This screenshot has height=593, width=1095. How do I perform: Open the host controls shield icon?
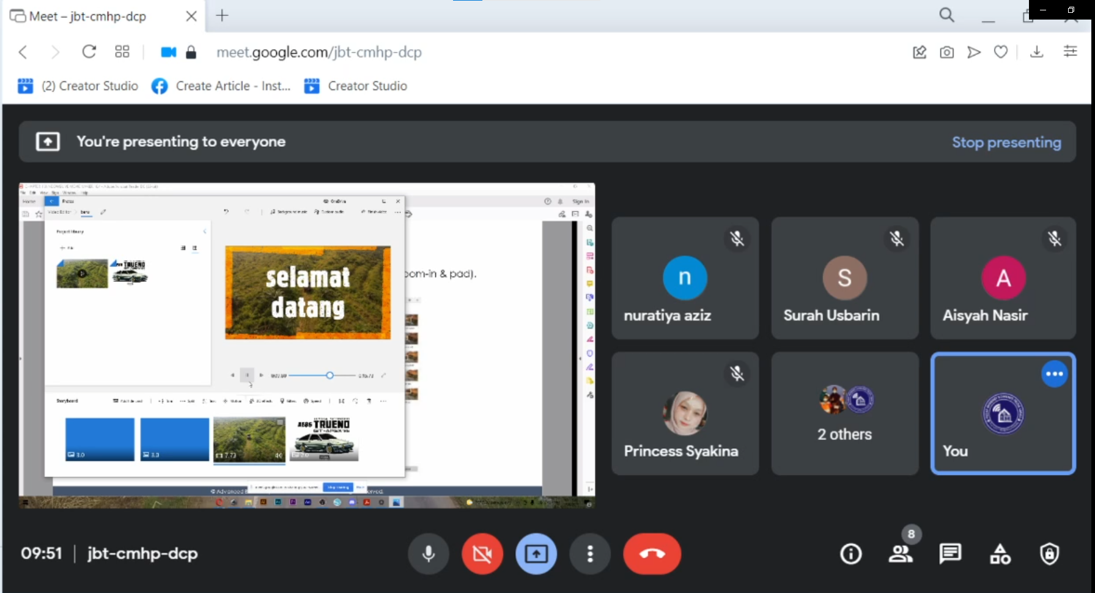click(x=1050, y=554)
